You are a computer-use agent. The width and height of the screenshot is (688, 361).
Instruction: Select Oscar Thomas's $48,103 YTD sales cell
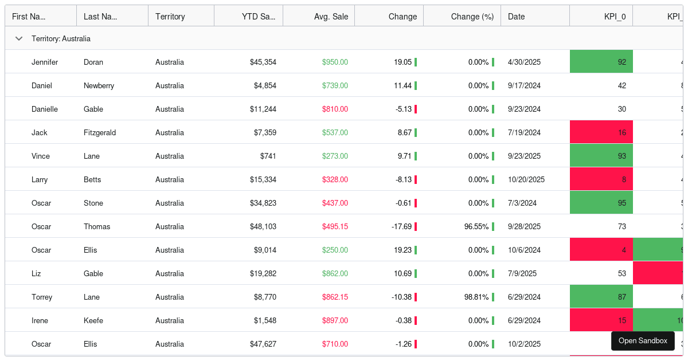pyautogui.click(x=263, y=226)
